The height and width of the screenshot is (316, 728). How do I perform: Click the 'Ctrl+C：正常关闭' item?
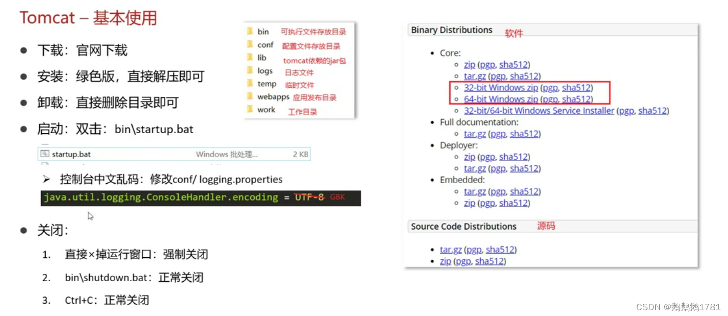107,300
